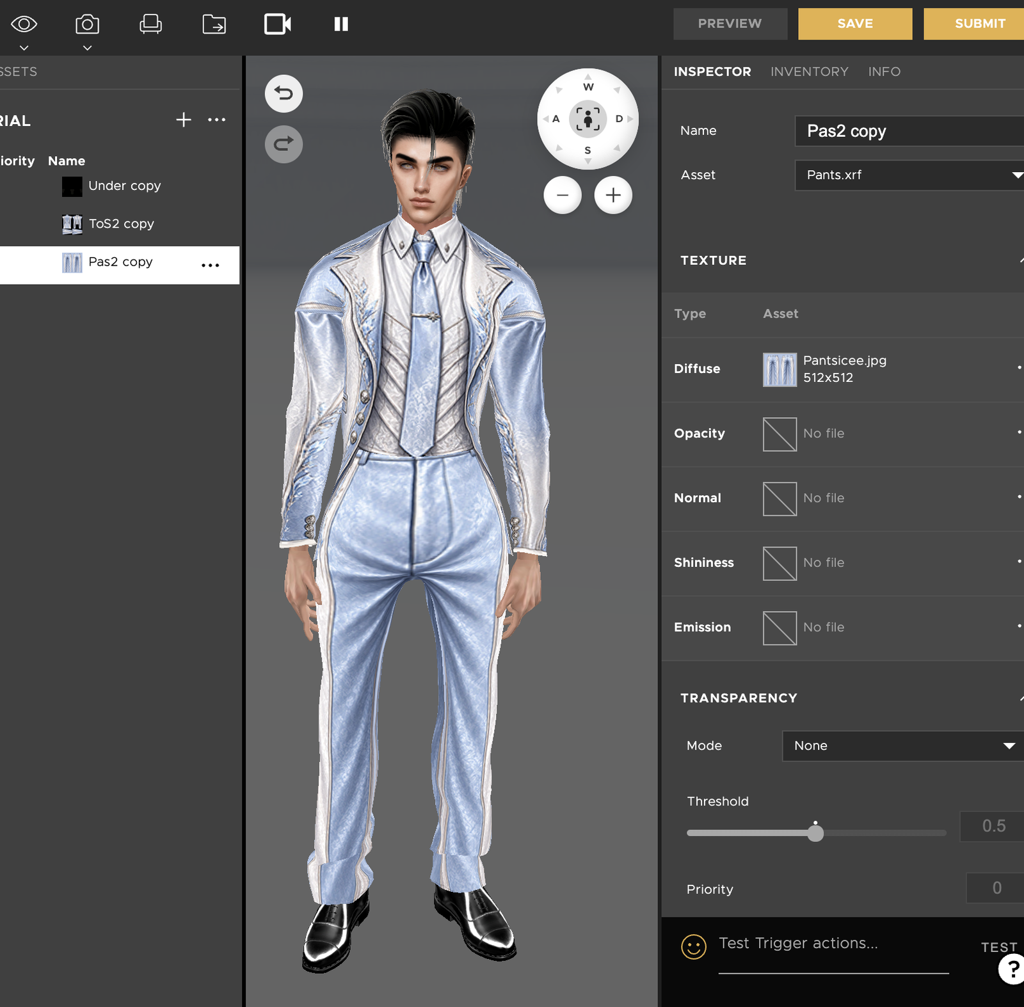Select the ToS2 copy material

click(120, 224)
